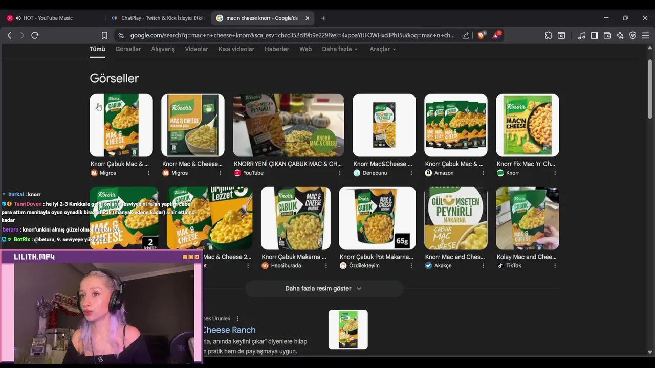Image resolution: width=655 pixels, height=368 pixels.
Task: Open the small product image beside Cheese Ranch
Action: click(x=348, y=330)
